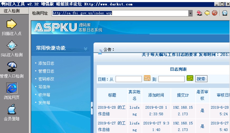Open the 写信件 menu entry
The width and height of the screenshot is (230, 133).
pyautogui.click(x=44, y=87)
